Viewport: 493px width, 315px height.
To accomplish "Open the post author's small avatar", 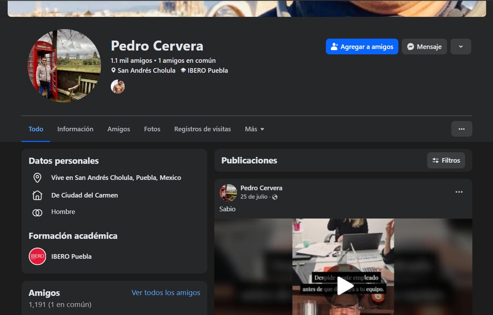I will (228, 192).
